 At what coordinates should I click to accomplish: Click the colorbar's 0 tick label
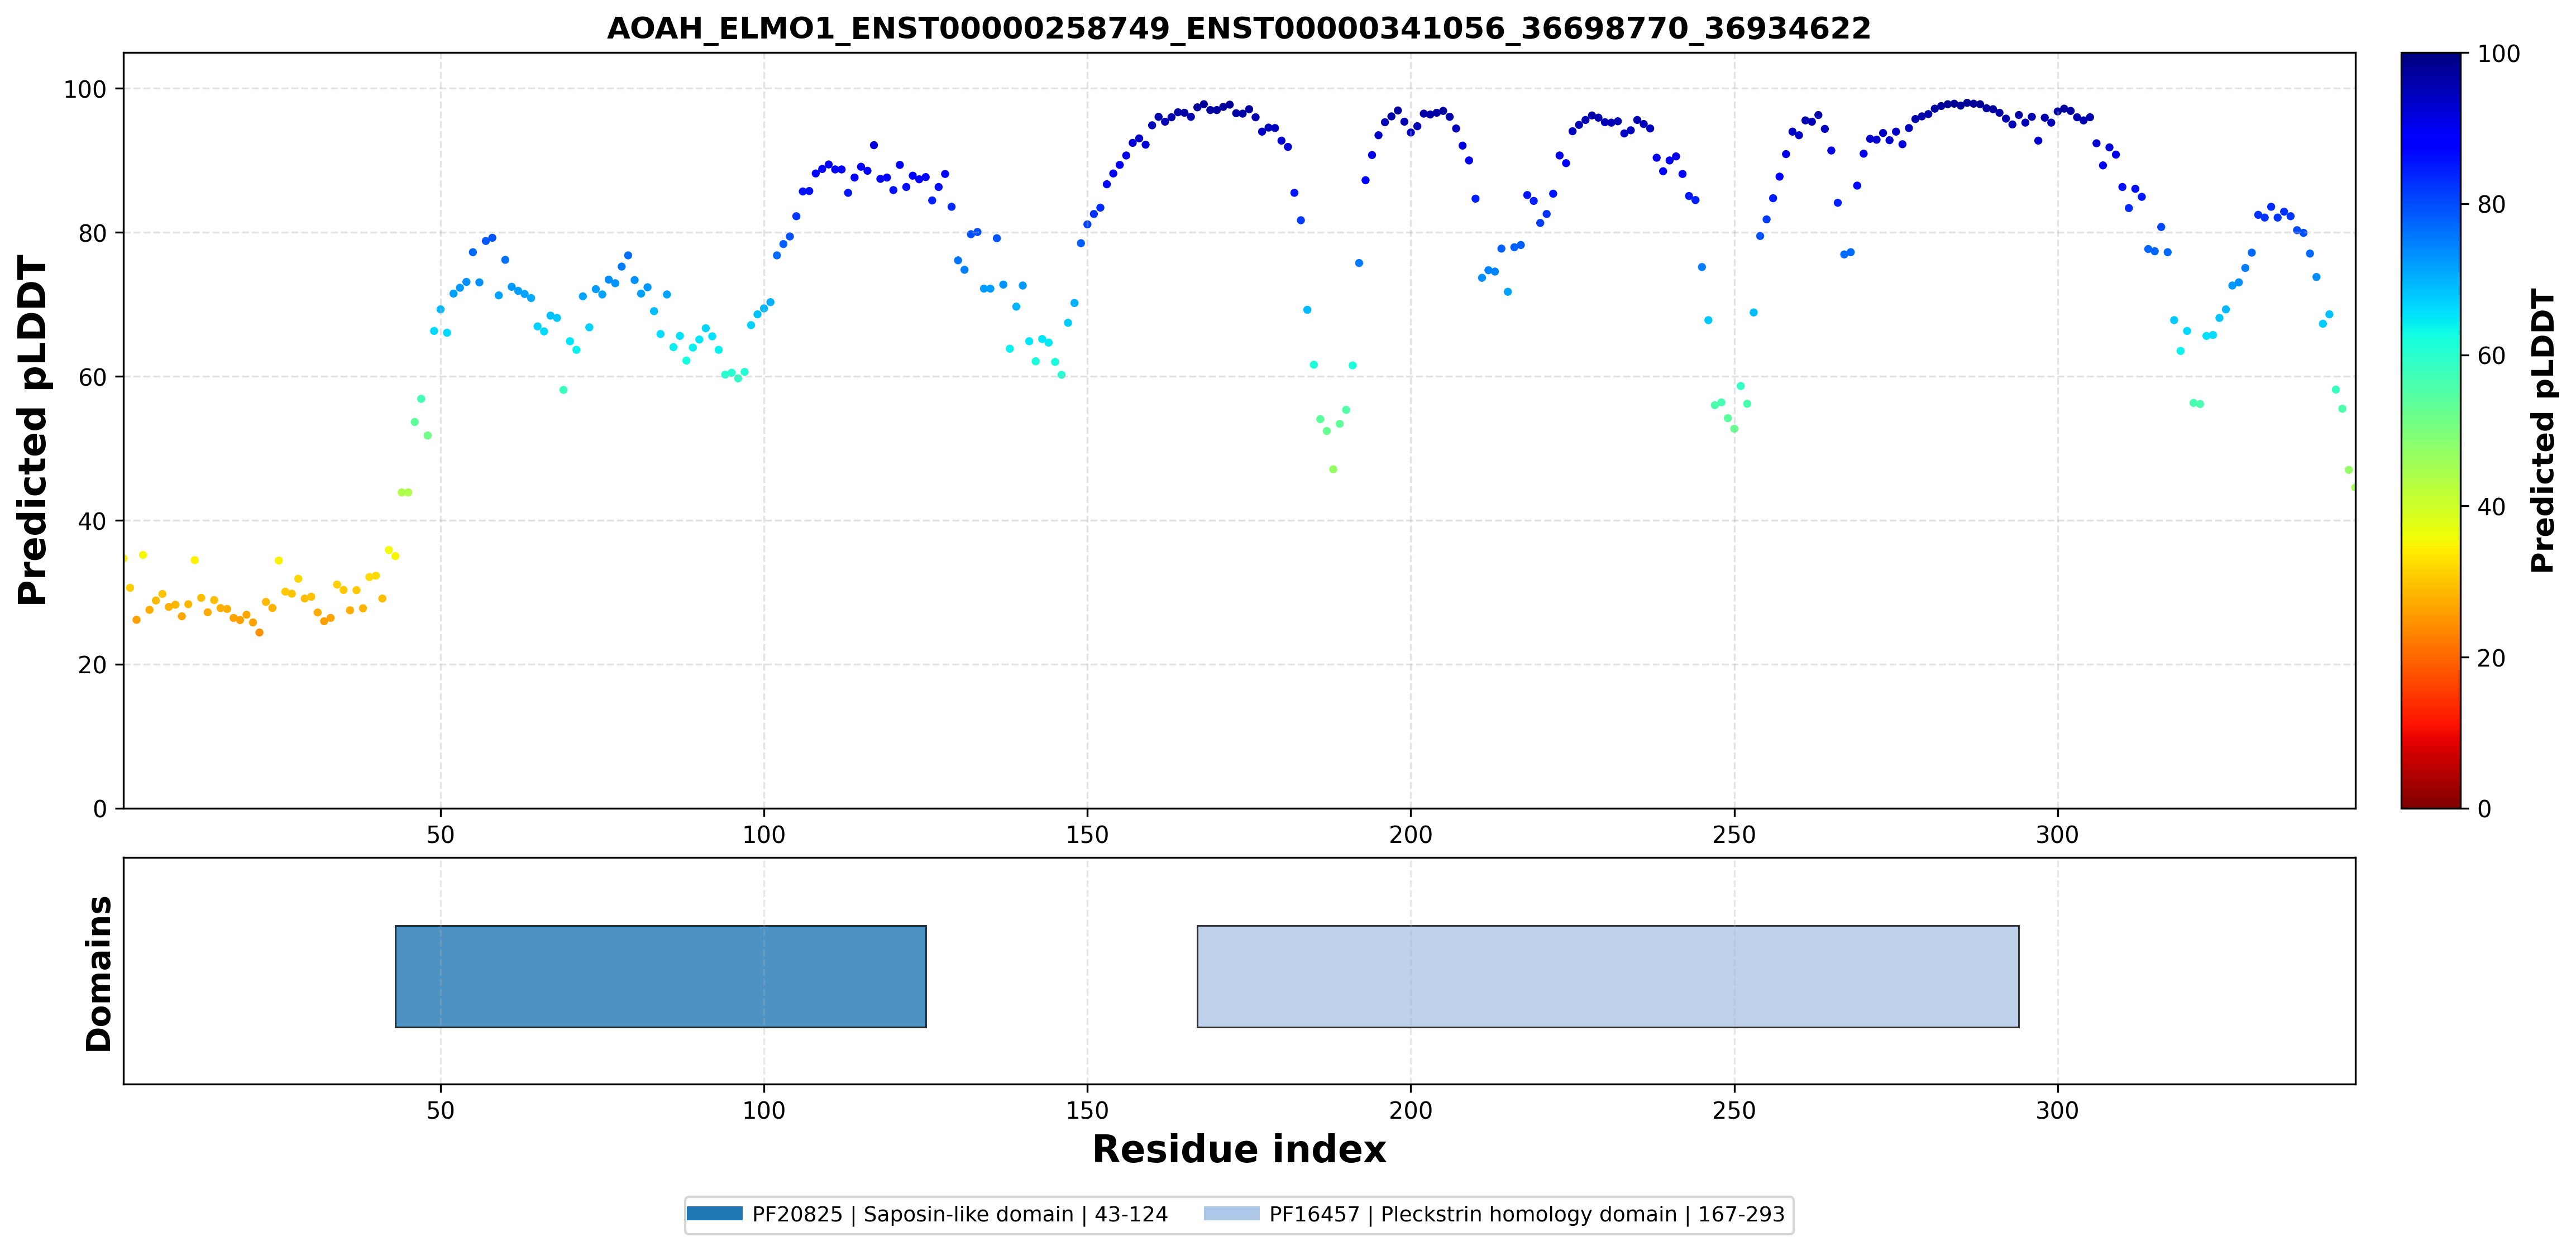coord(2484,809)
